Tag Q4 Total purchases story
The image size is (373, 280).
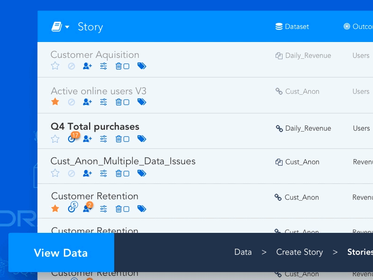(142, 139)
